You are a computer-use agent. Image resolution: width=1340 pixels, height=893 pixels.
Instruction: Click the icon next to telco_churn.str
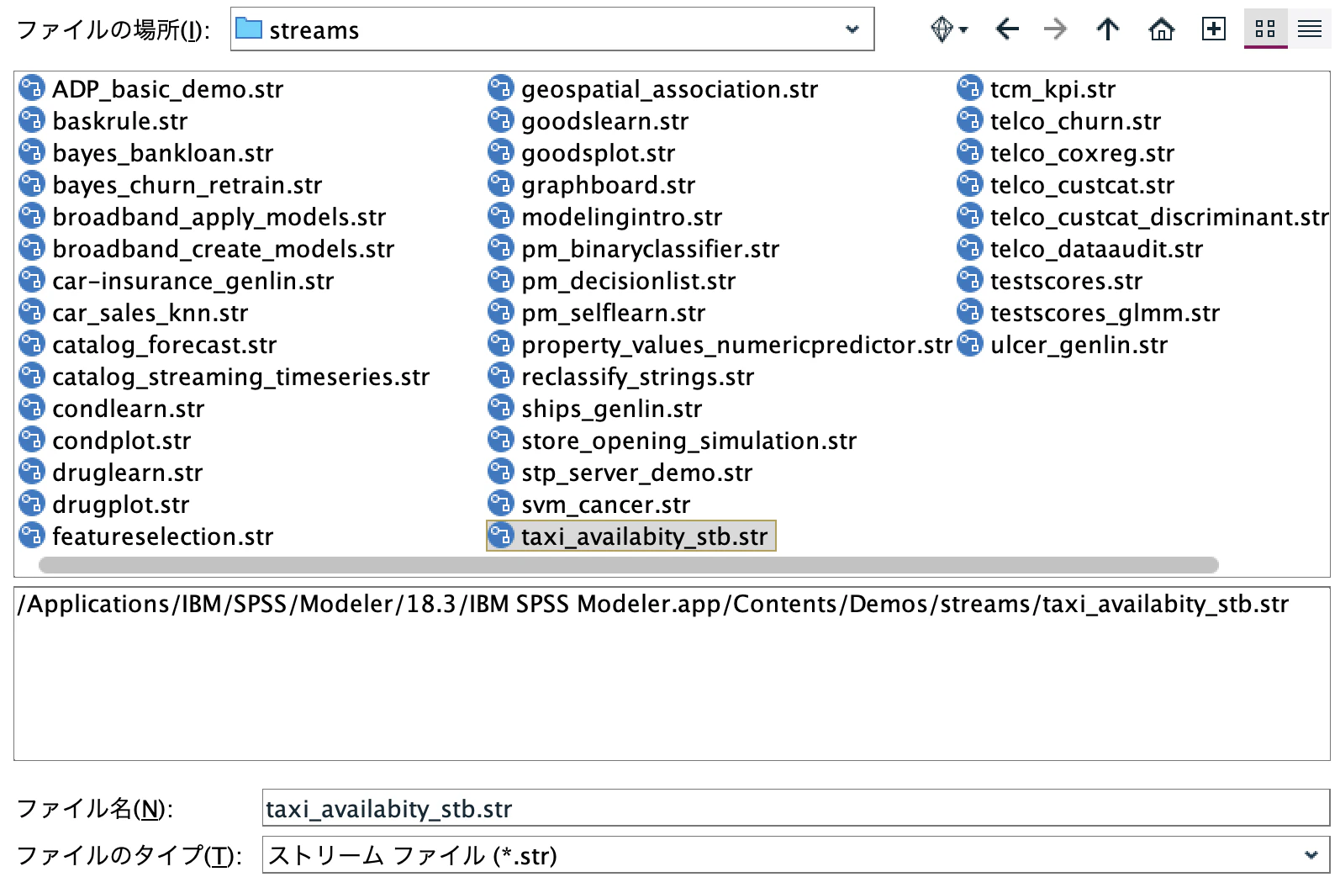[970, 120]
